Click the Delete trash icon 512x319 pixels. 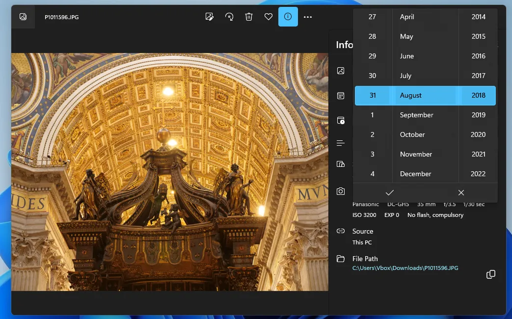point(249,16)
